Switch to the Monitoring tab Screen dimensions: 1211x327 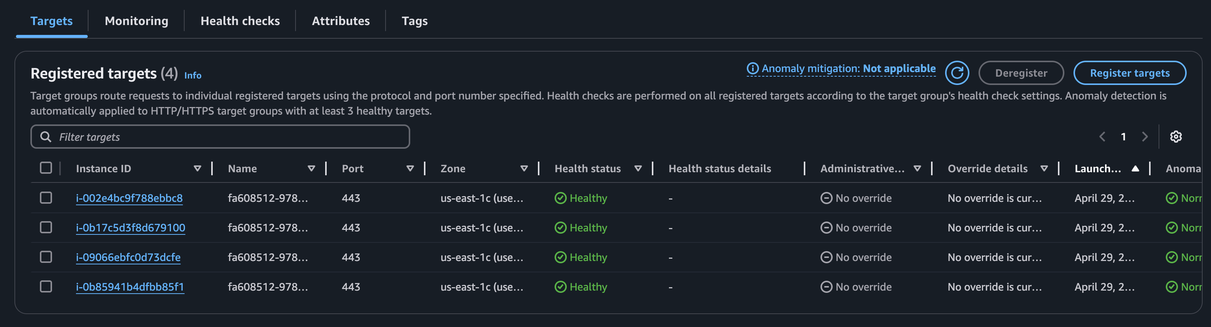136,20
